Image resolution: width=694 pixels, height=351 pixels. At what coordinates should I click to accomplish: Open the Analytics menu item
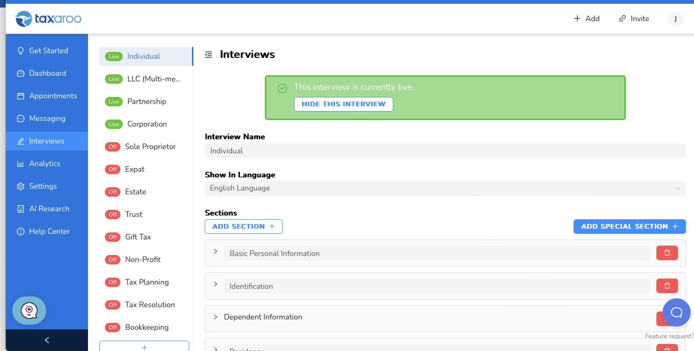(47, 164)
